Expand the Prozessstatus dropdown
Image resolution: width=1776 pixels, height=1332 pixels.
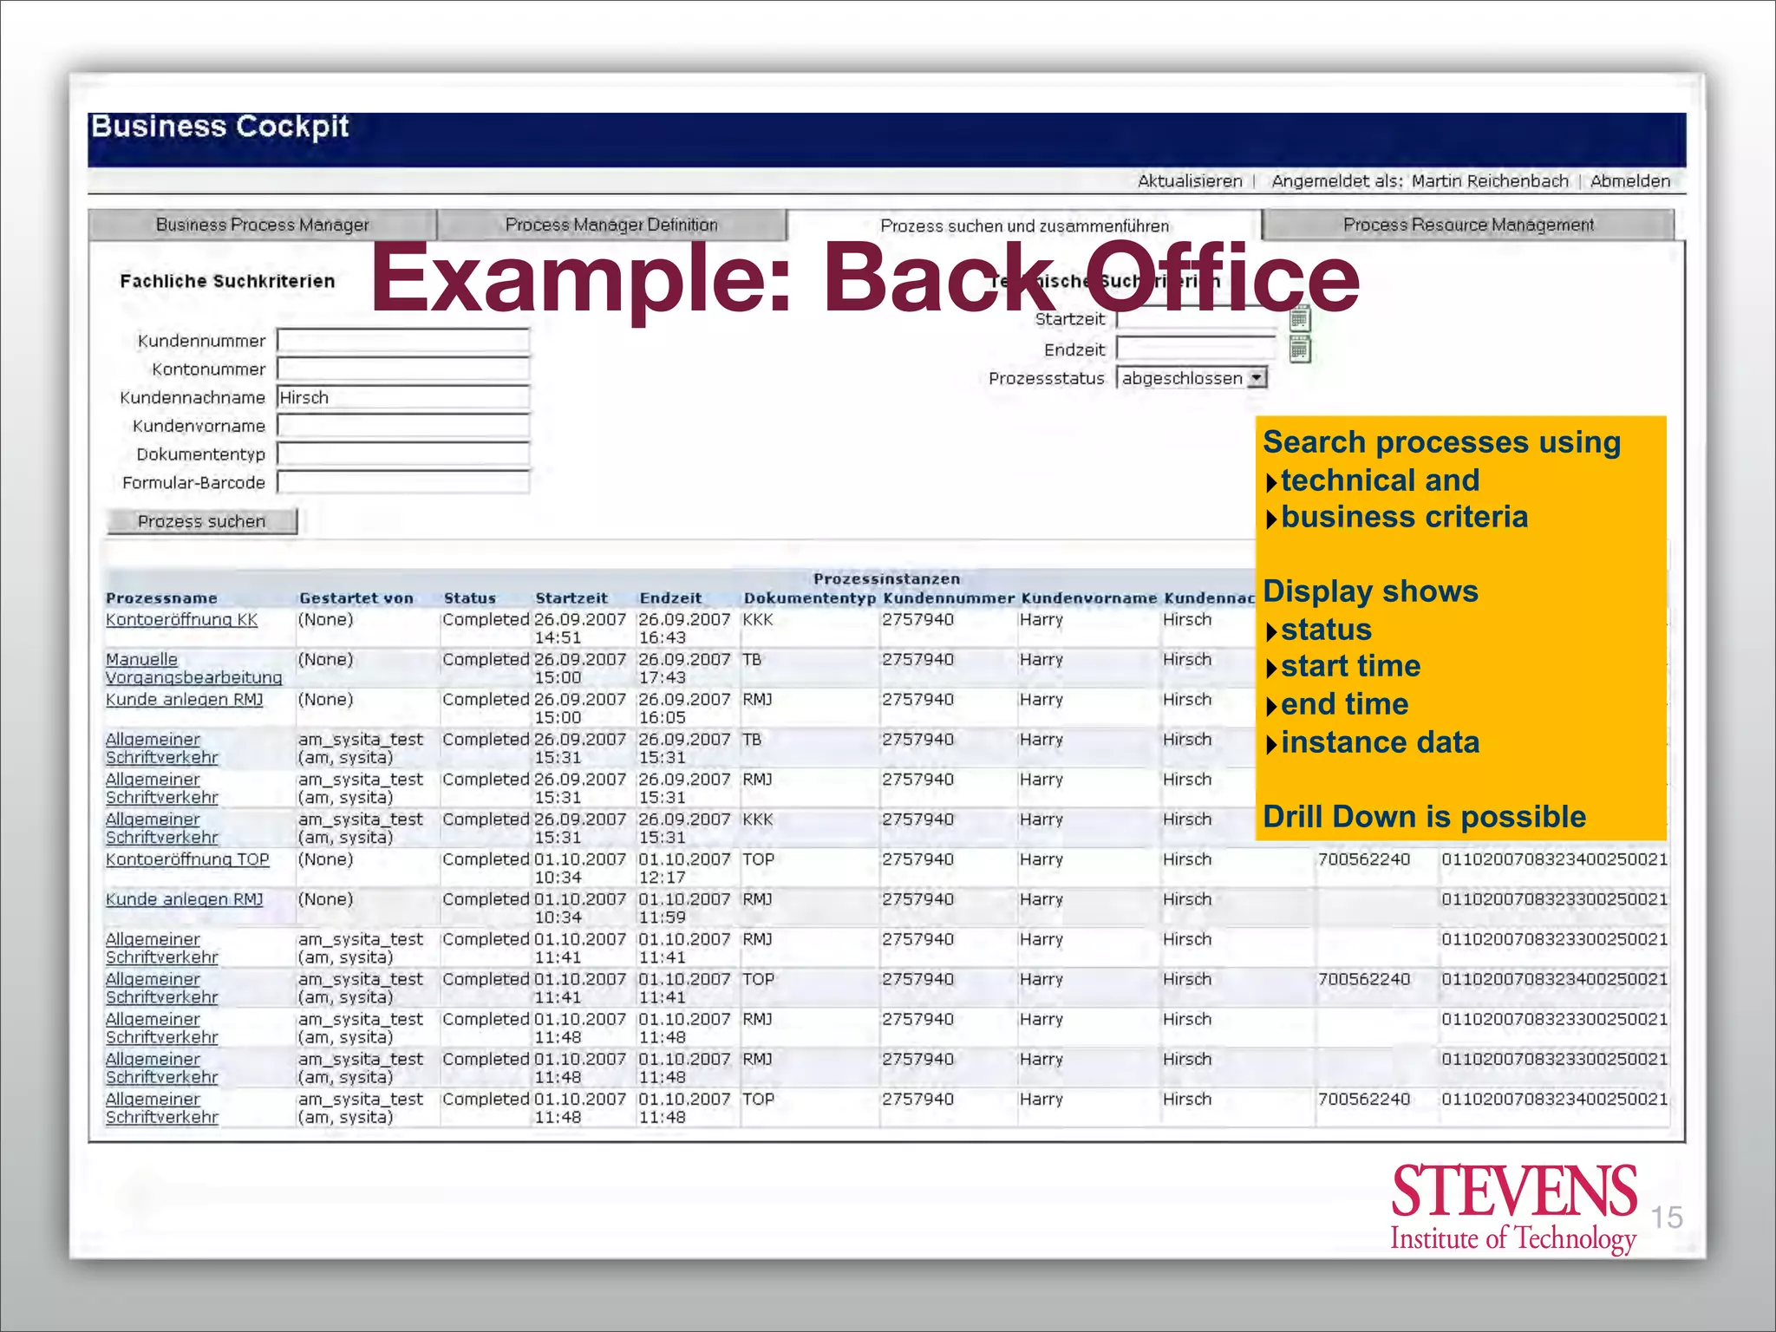1257,378
